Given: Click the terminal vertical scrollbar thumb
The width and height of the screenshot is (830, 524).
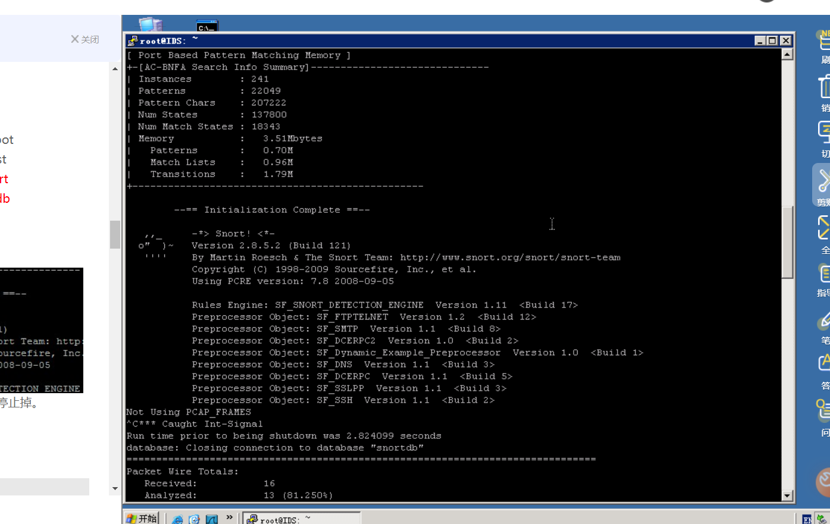Looking at the screenshot, I should click(x=787, y=242).
